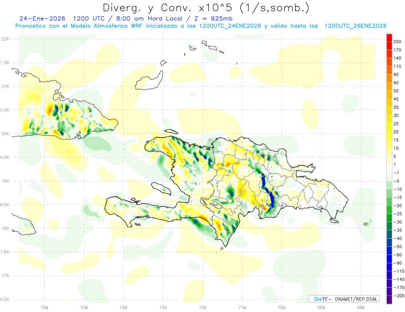This screenshot has width=405, height=312.
Task: Click the "72W" longitude axis label
Action: click(x=202, y=308)
